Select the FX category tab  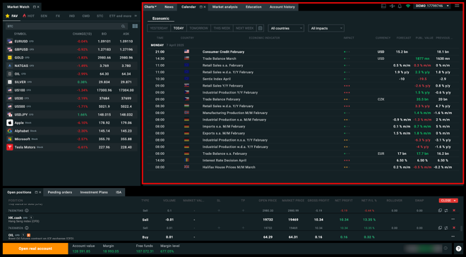point(58,16)
